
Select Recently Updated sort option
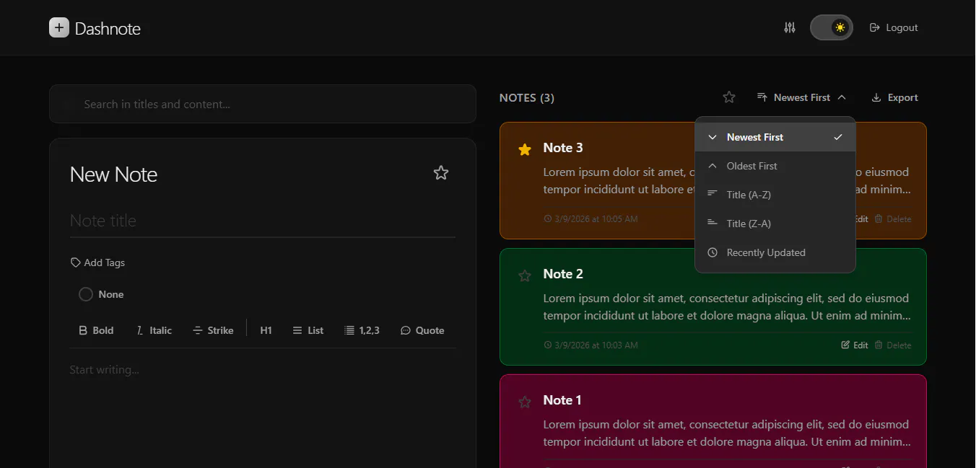(x=775, y=252)
